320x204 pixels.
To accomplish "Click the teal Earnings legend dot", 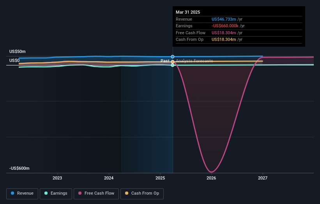I will [x=46, y=193].
